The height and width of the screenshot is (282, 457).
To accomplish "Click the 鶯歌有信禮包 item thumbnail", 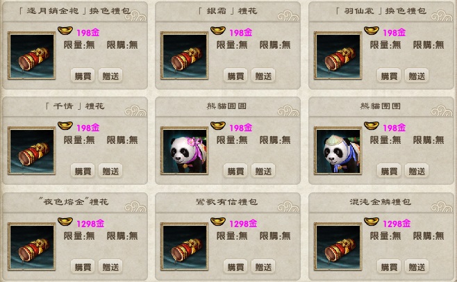I will coord(185,247).
